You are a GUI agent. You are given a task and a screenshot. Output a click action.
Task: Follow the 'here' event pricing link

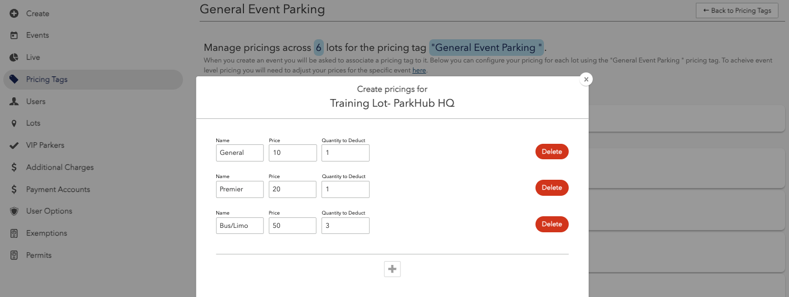tap(419, 70)
